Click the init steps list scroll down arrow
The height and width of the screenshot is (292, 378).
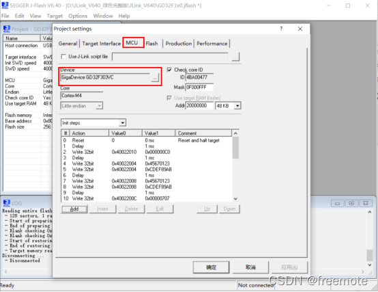click(235, 199)
